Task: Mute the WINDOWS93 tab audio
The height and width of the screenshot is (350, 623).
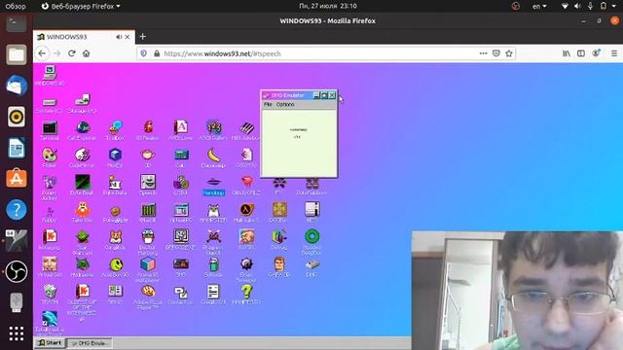Action: 119,37
